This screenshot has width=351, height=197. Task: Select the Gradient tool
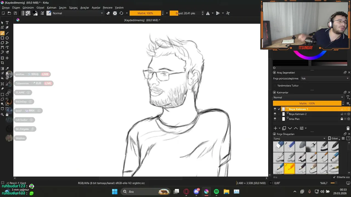click(2, 69)
